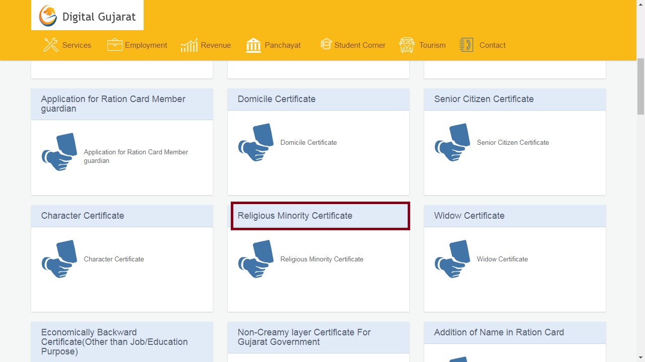Viewport: 645px width, 362px height.
Task: Click Addition of Name in Ration Card
Action: (x=498, y=332)
